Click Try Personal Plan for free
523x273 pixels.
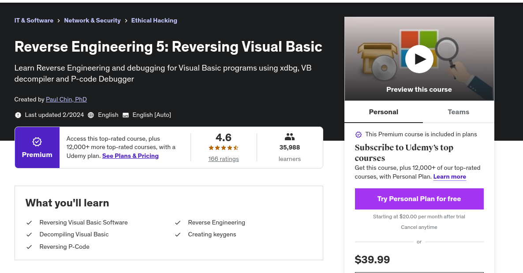[x=419, y=199]
